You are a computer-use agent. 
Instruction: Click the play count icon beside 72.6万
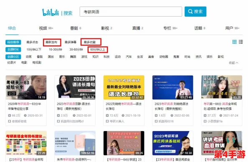click(107, 116)
